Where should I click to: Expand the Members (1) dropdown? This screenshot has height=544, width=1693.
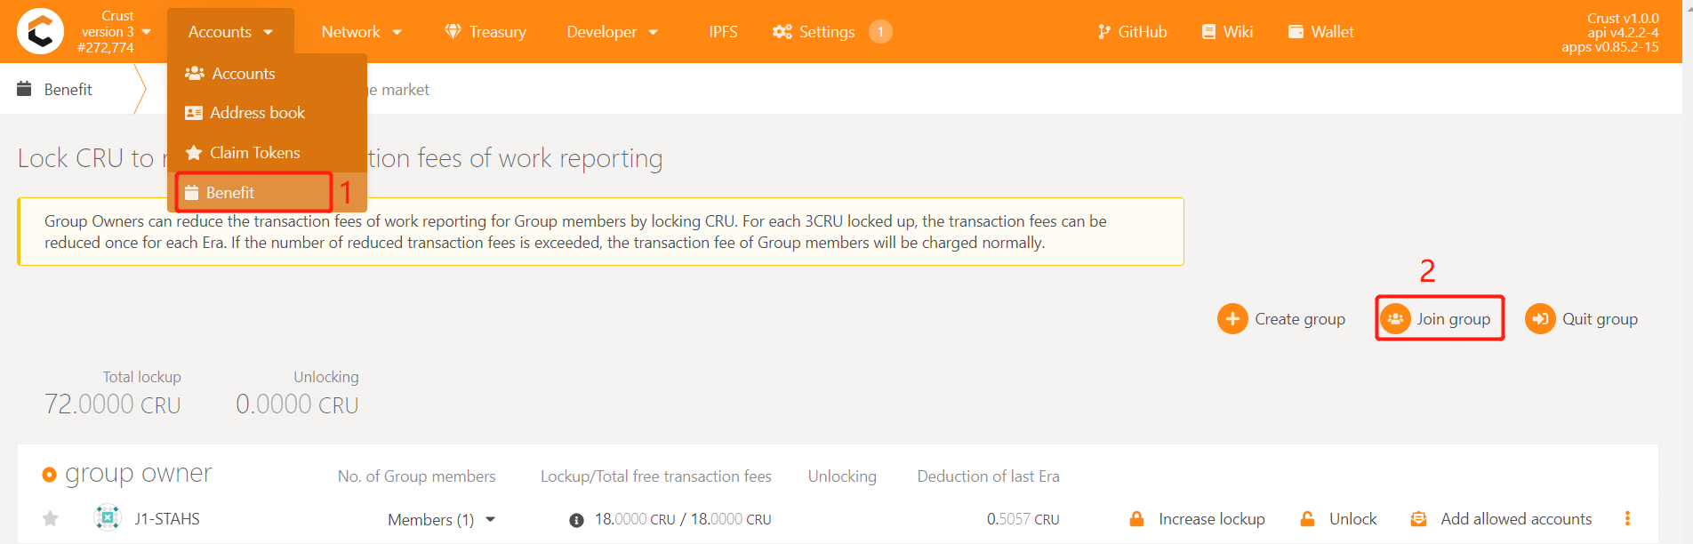click(x=442, y=520)
